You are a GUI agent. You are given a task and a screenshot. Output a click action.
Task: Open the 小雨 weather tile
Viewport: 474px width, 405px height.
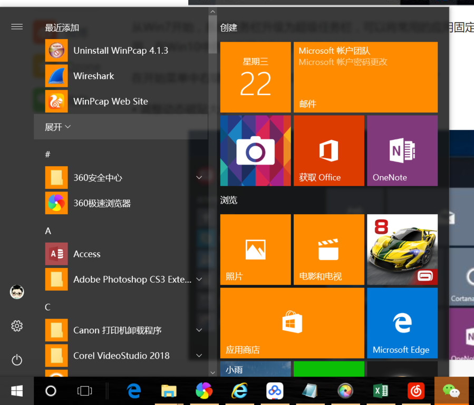(255, 369)
